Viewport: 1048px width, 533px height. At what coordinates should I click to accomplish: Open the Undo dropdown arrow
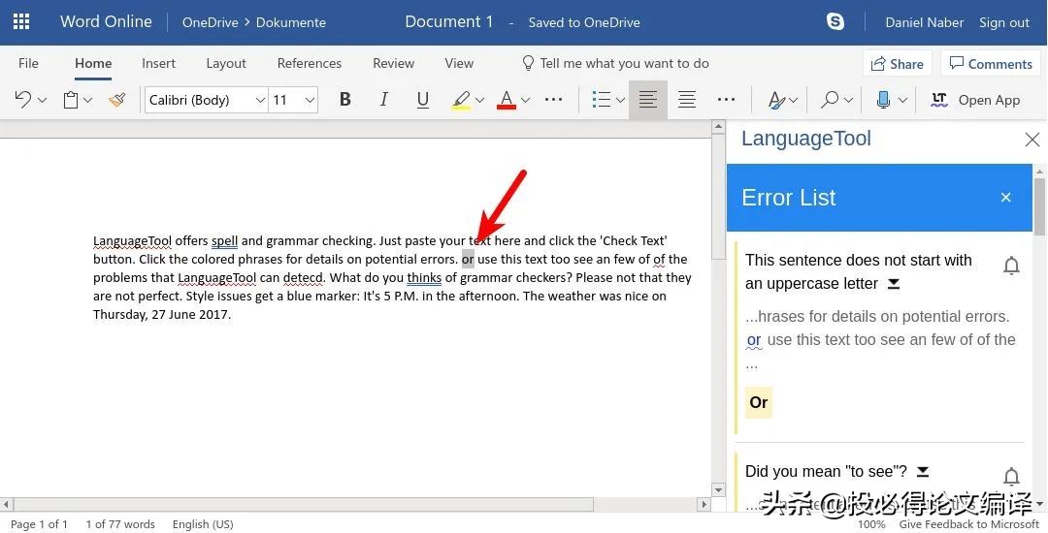tap(42, 100)
